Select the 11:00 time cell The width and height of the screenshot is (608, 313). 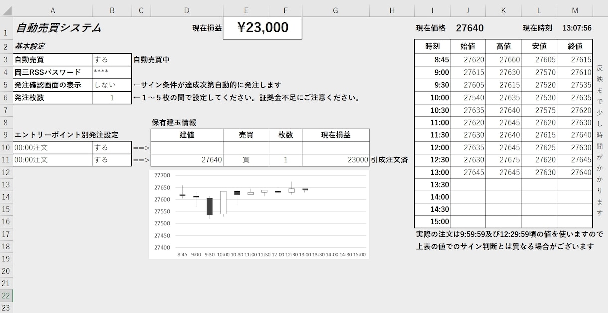[432, 122]
